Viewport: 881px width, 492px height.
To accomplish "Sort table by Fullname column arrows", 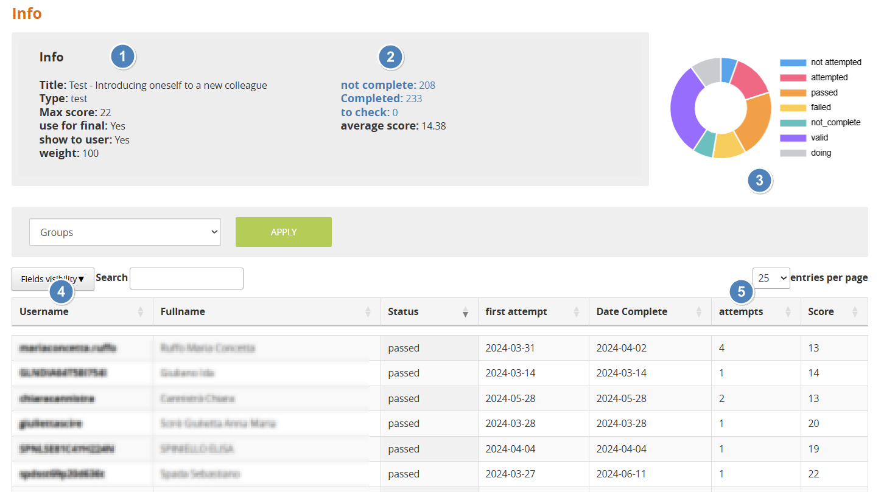I will [x=368, y=312].
